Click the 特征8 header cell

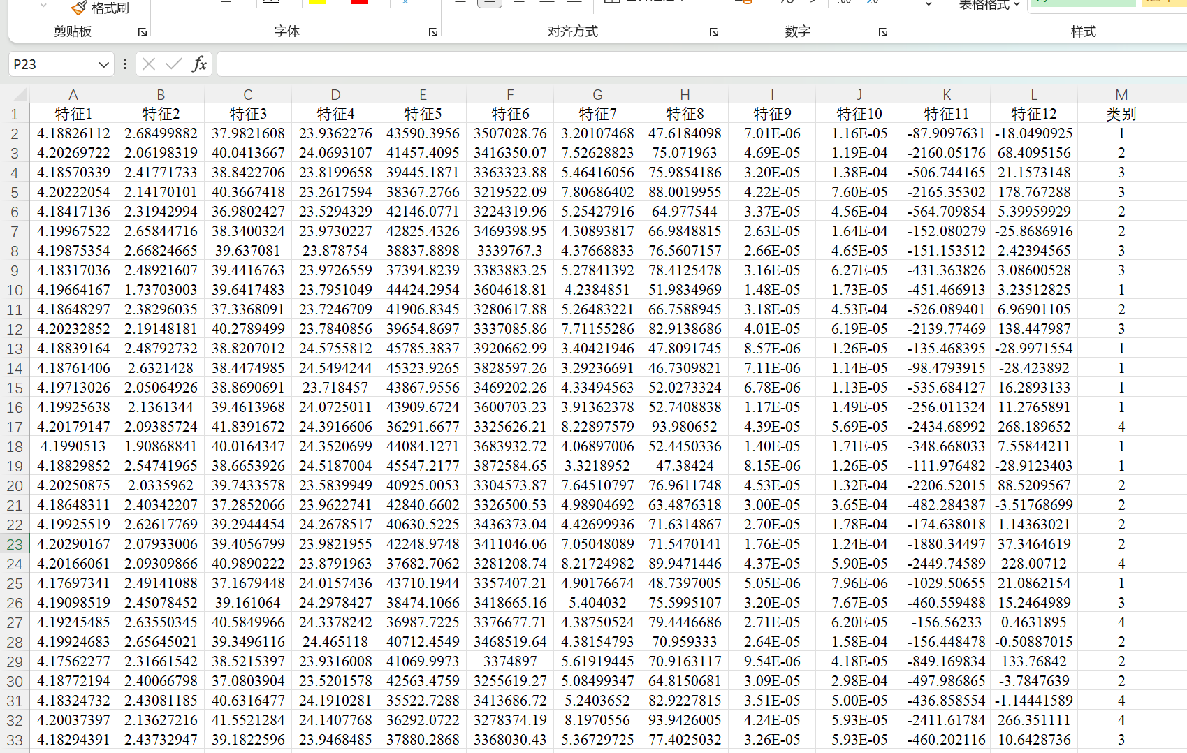[x=685, y=114]
